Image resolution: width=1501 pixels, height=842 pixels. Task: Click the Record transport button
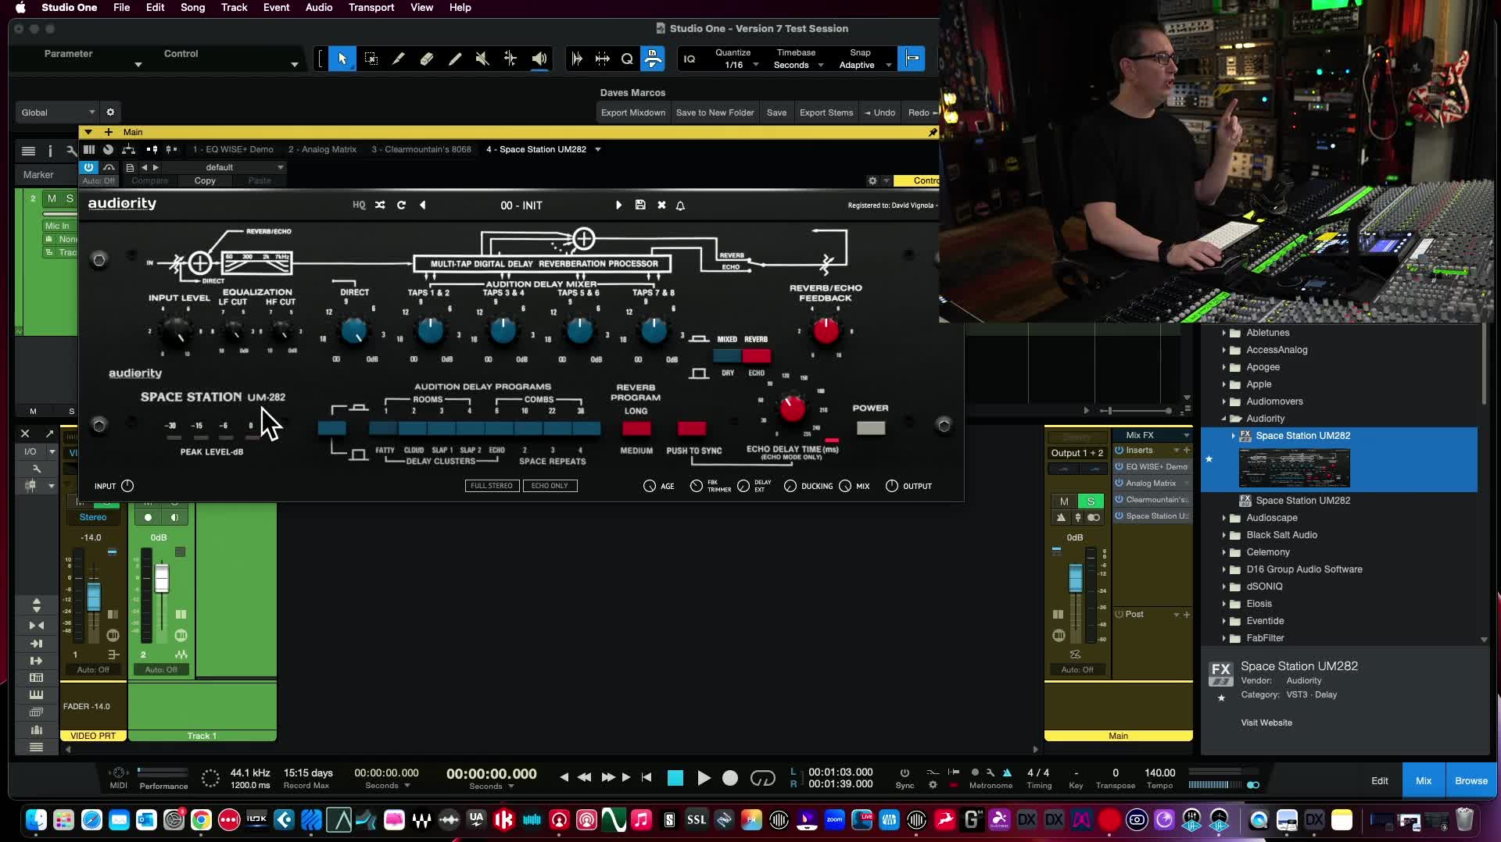point(730,778)
